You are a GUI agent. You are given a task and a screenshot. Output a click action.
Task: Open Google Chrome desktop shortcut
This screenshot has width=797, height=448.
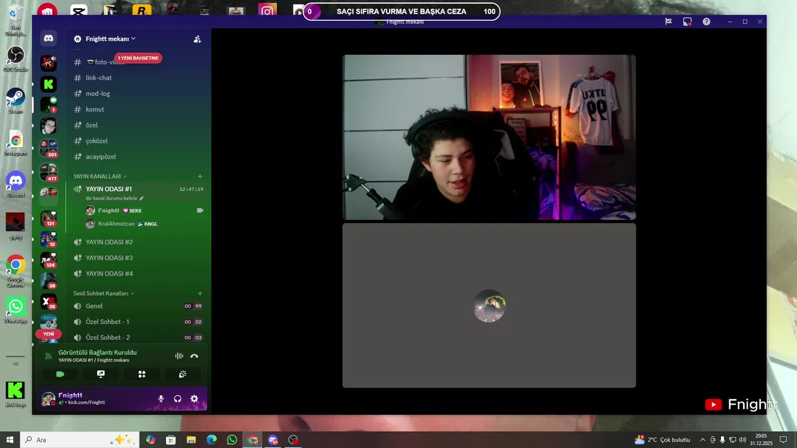[16, 271]
